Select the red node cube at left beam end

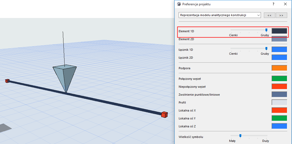[x=7, y=81]
